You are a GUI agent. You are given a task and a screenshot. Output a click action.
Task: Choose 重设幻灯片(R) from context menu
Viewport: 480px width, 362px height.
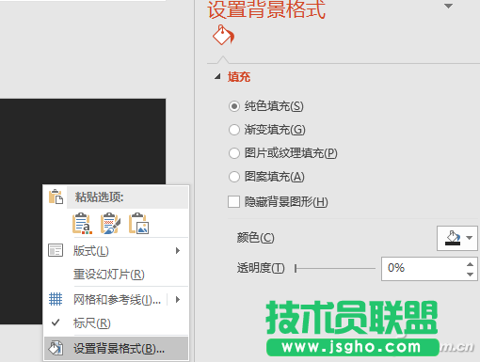coord(117,275)
